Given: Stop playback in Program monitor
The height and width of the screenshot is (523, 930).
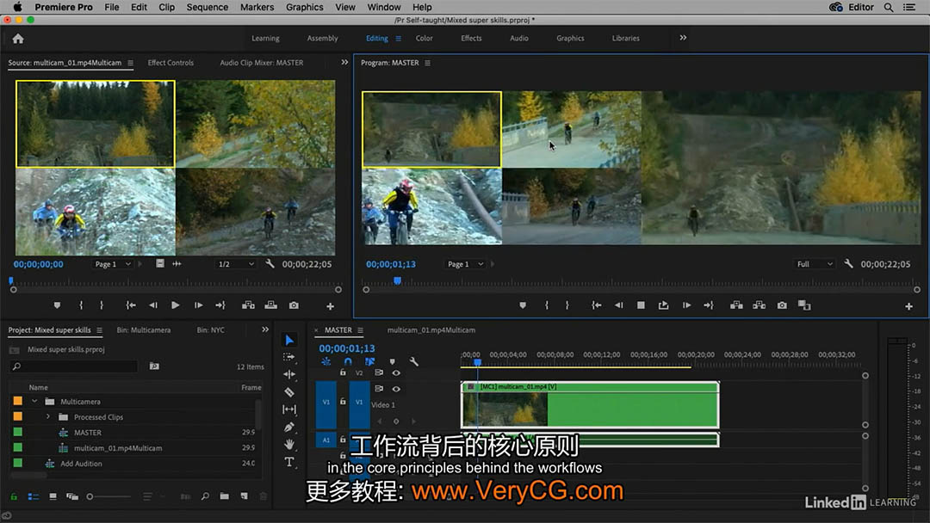Looking at the screenshot, I should pos(641,305).
